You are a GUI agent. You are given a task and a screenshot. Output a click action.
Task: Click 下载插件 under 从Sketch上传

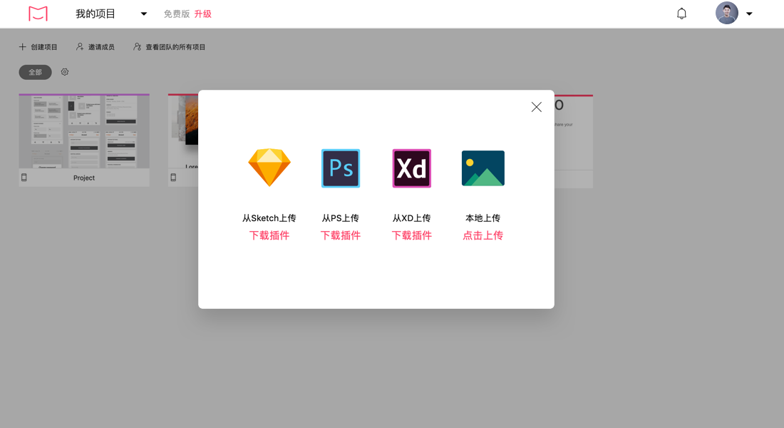click(269, 235)
